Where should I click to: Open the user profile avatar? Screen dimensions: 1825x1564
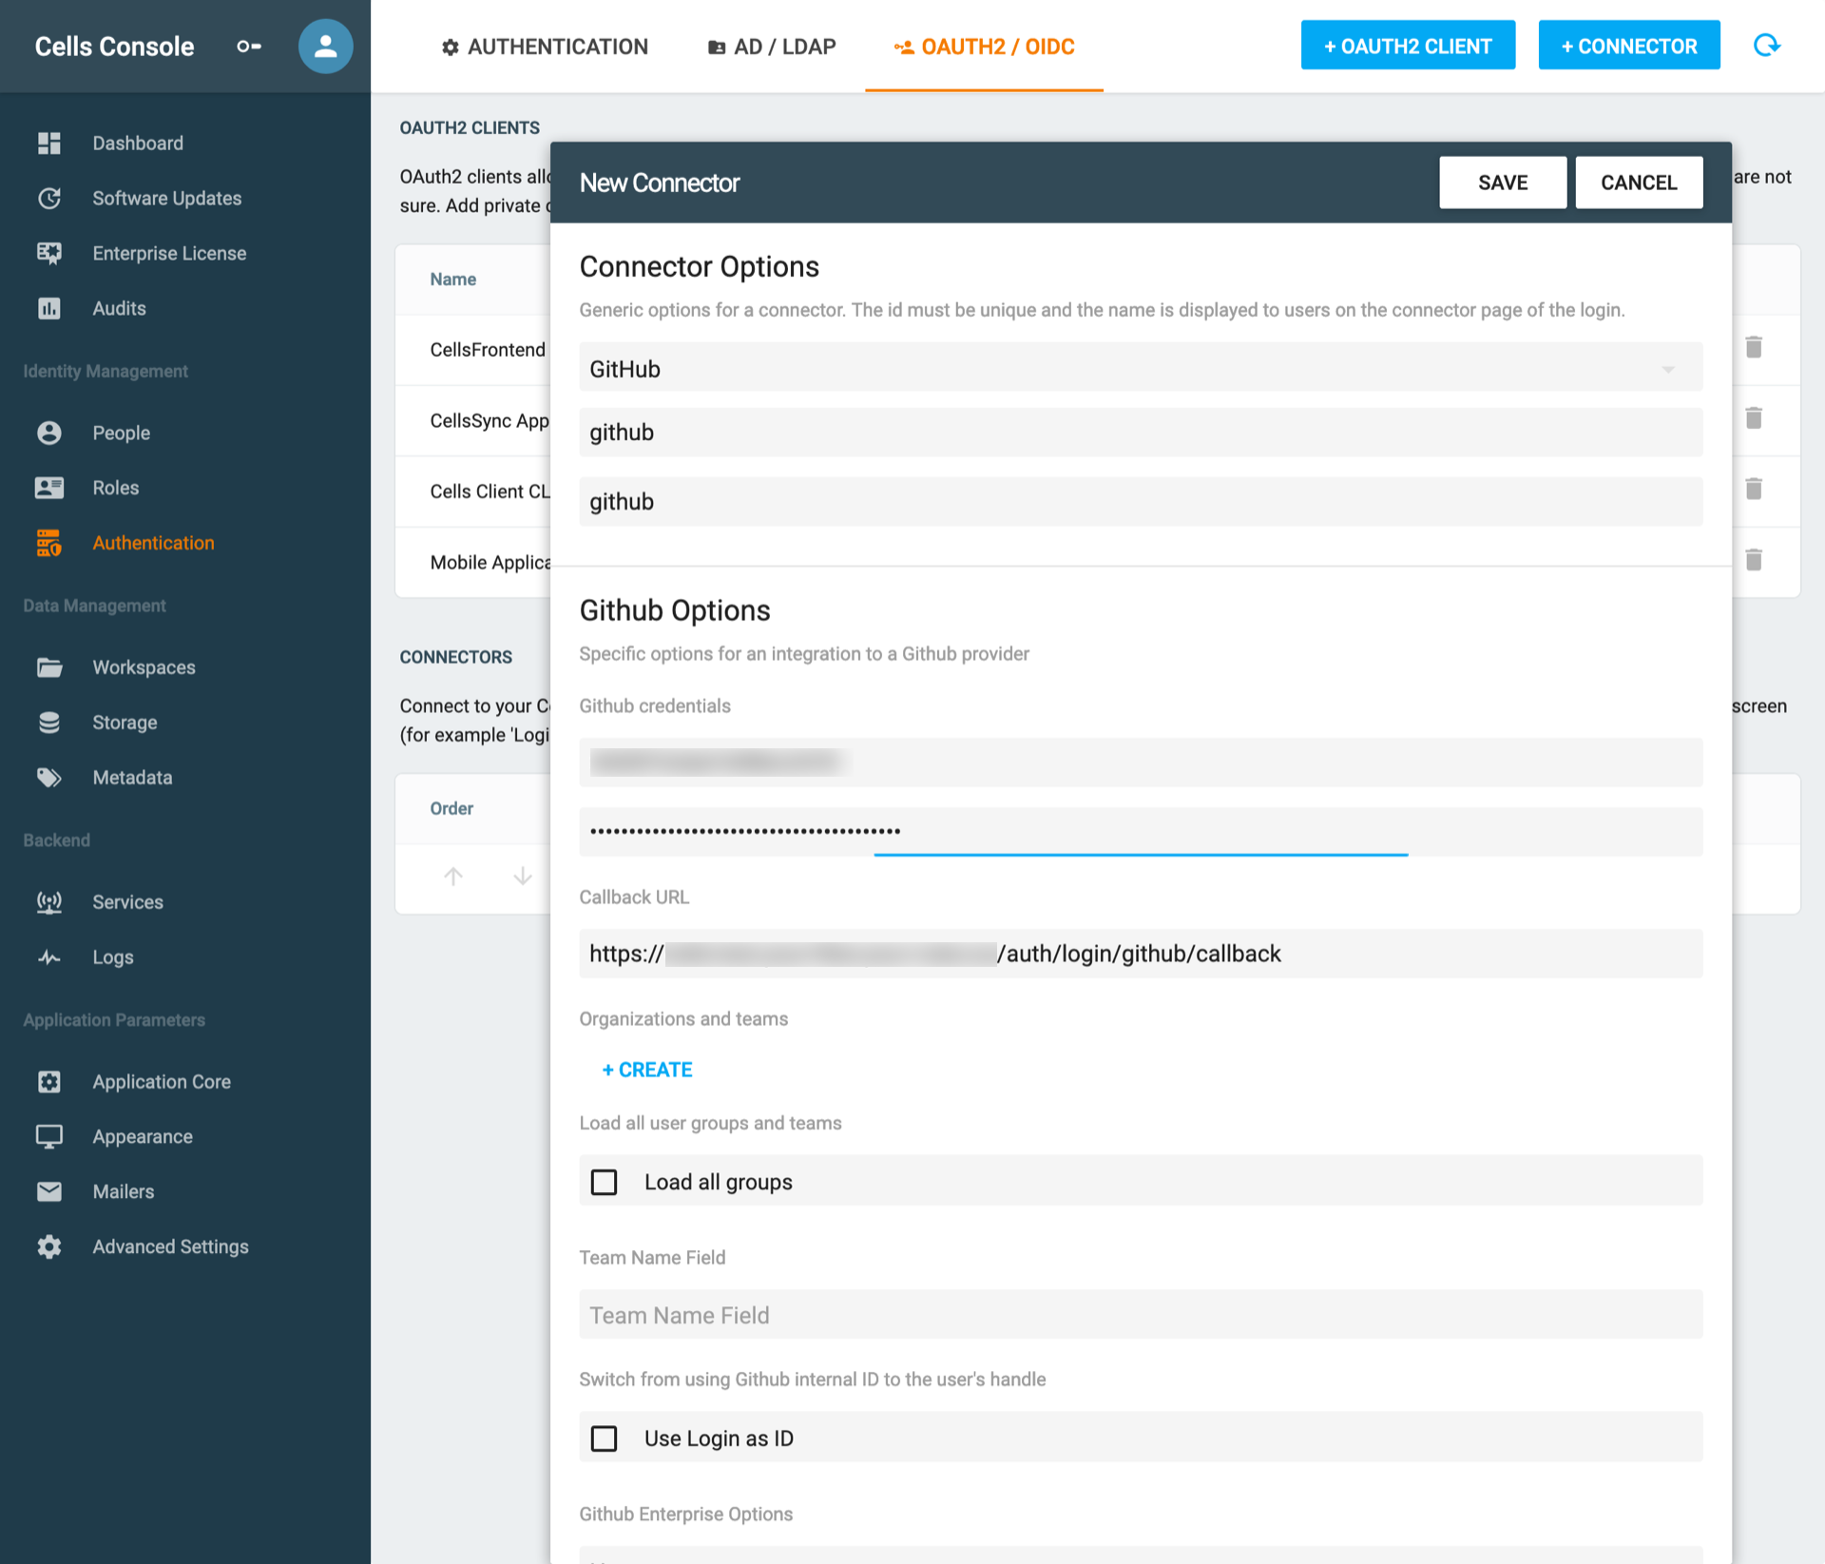pyautogui.click(x=326, y=47)
